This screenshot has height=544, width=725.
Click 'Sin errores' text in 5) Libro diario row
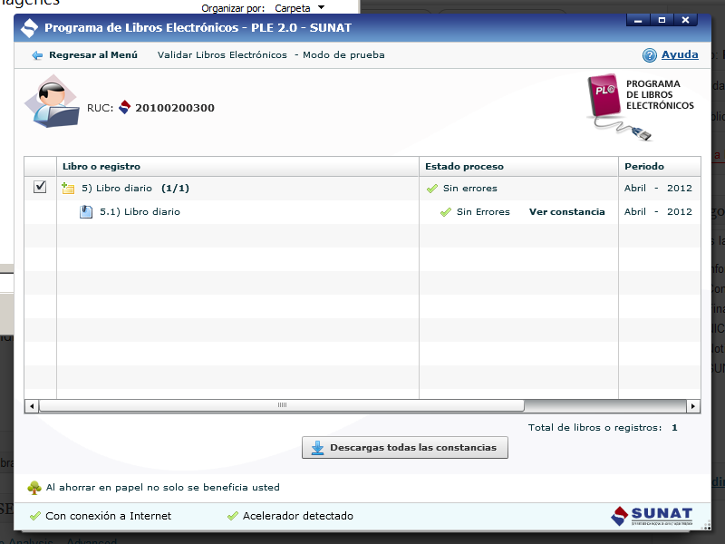470,189
